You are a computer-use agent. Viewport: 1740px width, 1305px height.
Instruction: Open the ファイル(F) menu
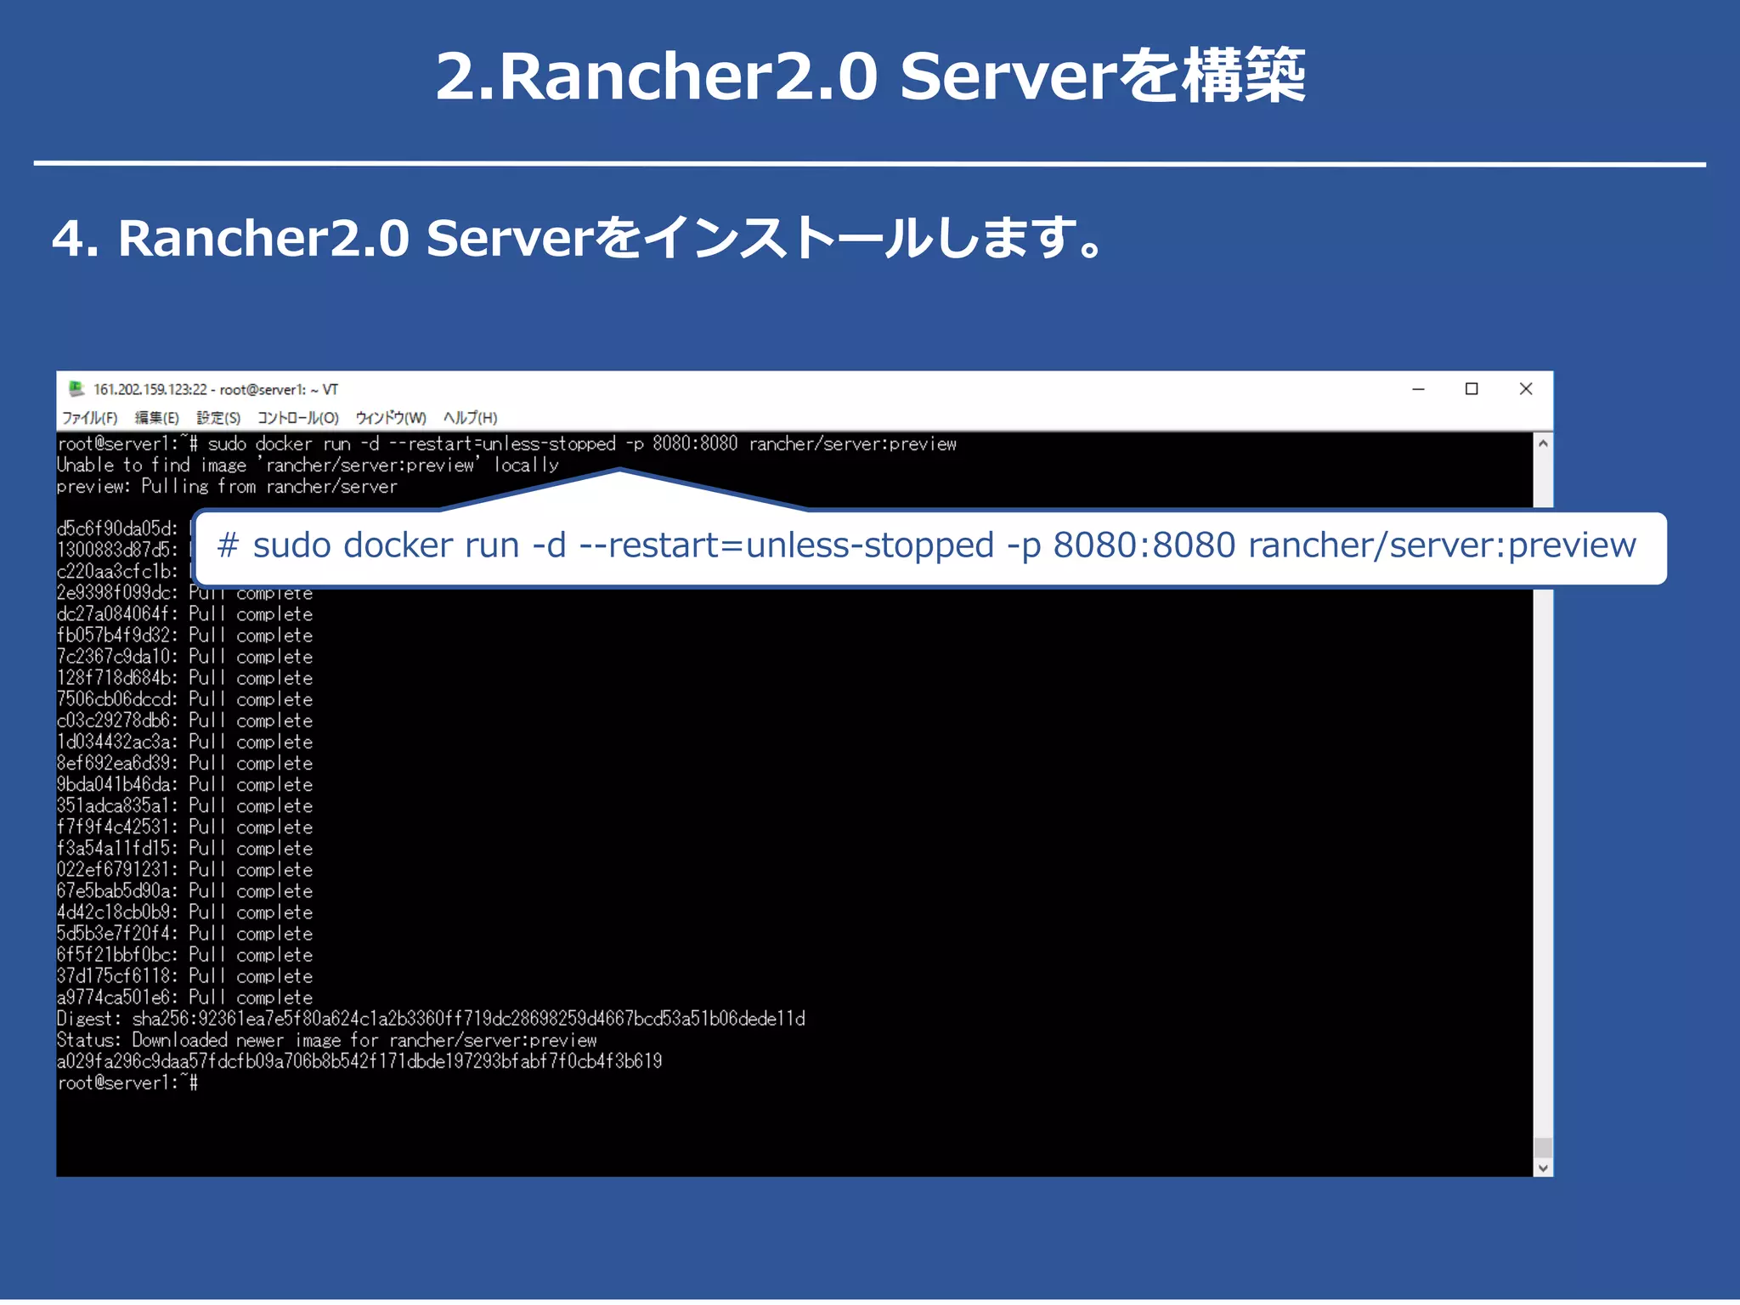pyautogui.click(x=89, y=417)
